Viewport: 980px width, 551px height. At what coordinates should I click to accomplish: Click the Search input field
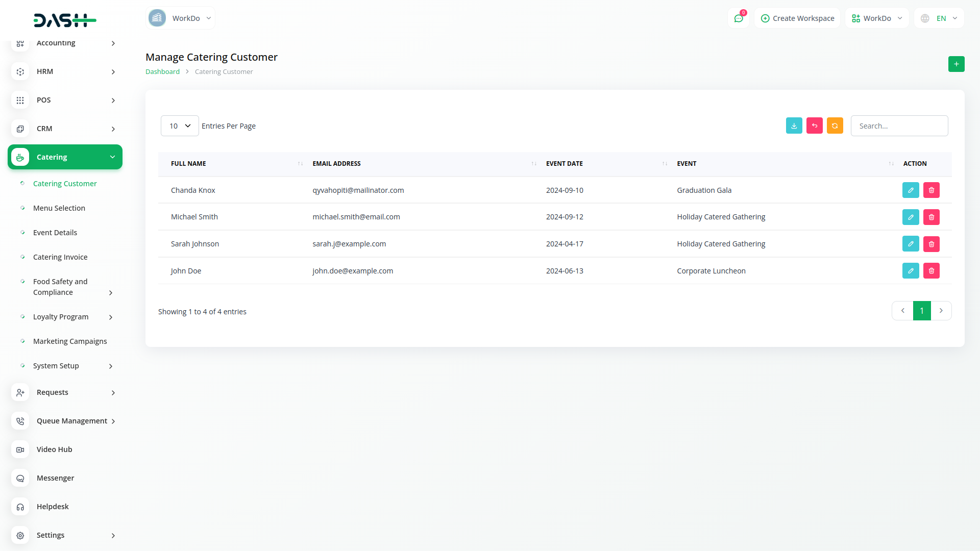tap(899, 126)
